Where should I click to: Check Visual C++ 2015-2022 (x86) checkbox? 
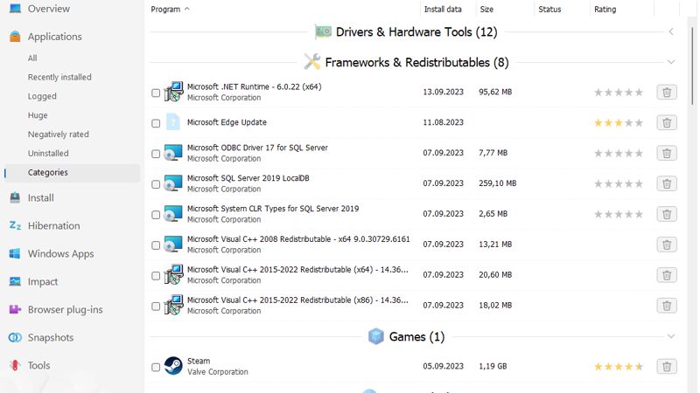(156, 307)
